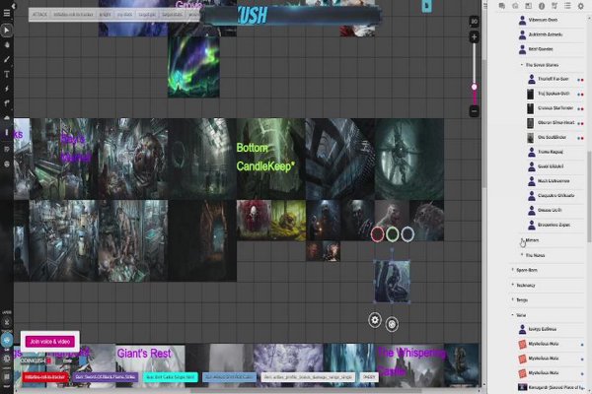Open the selected token's gear settings button

[375, 320]
